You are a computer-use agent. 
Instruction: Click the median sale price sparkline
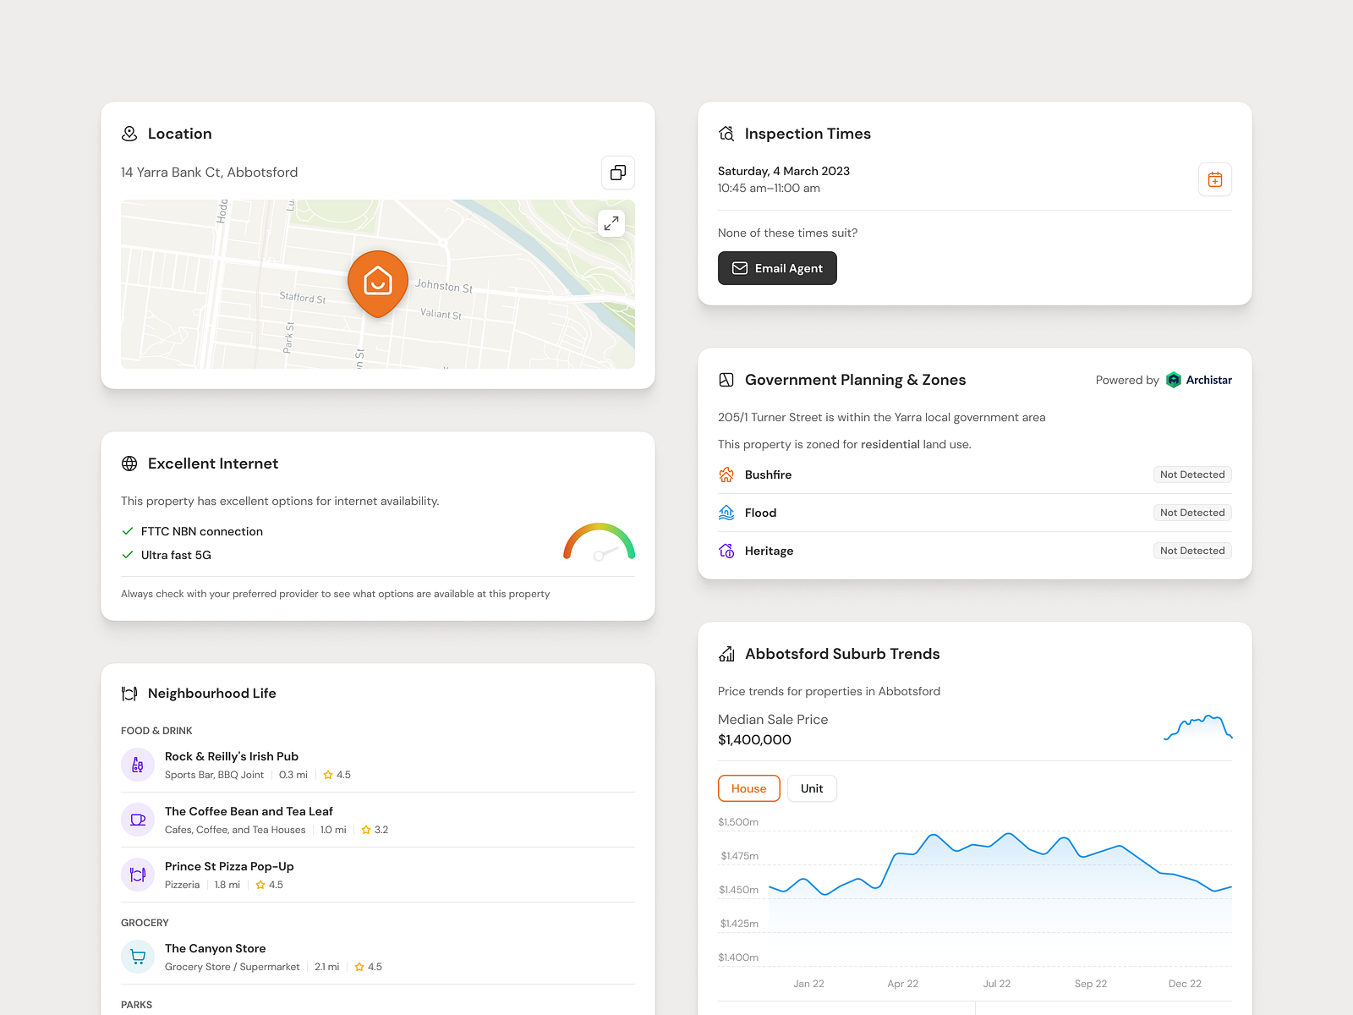click(1197, 727)
